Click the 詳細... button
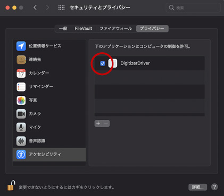 tap(197, 187)
